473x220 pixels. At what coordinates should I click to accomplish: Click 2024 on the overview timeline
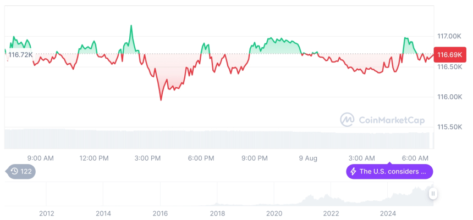(388, 213)
